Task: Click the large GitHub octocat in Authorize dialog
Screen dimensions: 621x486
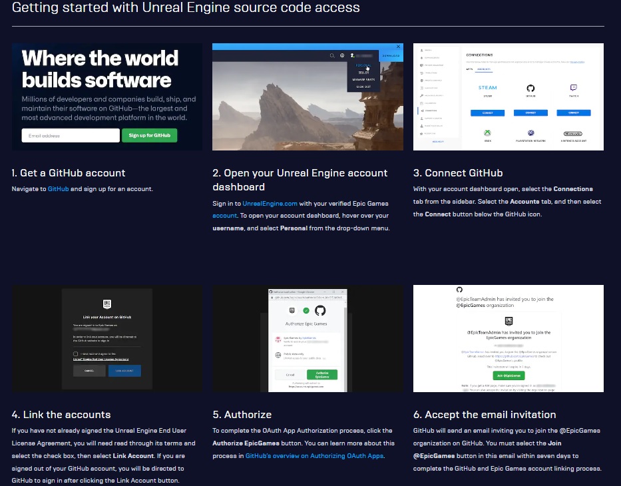Action: coord(320,310)
